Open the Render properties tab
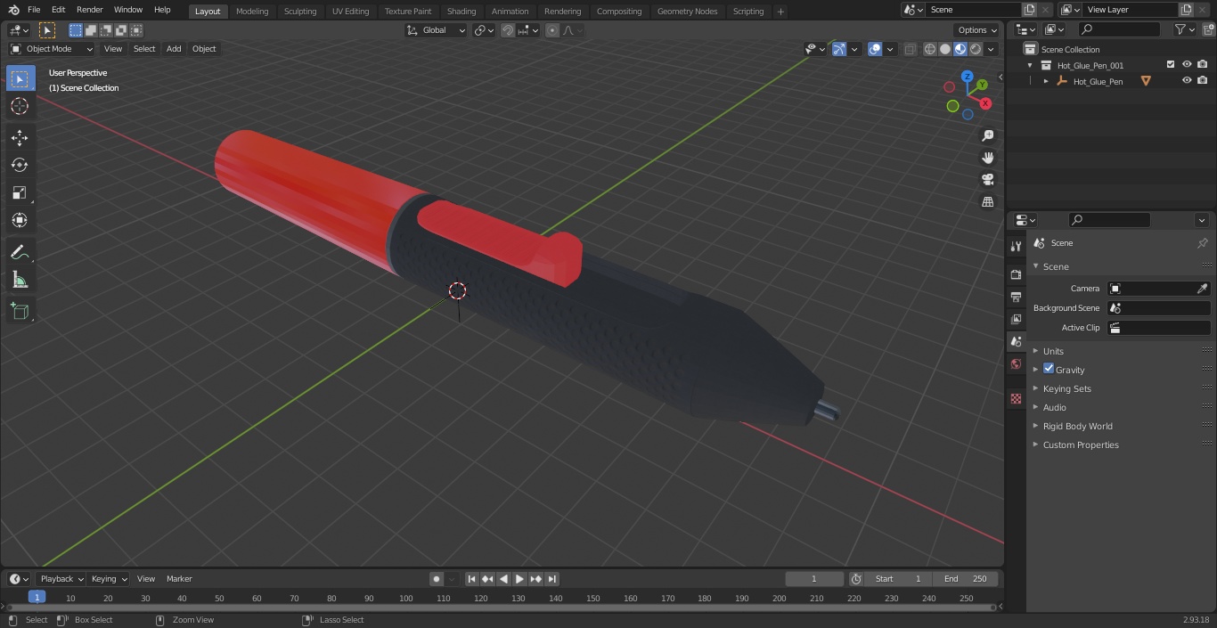 point(1016,274)
